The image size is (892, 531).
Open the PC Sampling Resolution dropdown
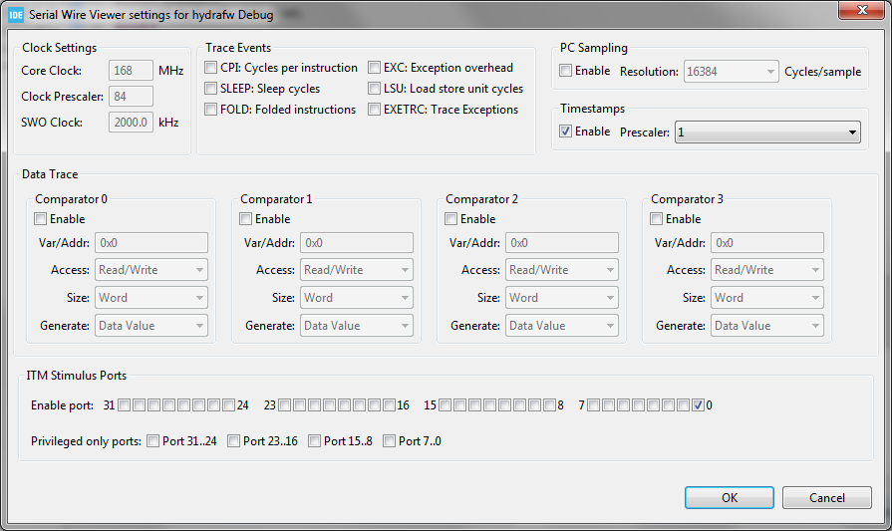[x=731, y=72]
